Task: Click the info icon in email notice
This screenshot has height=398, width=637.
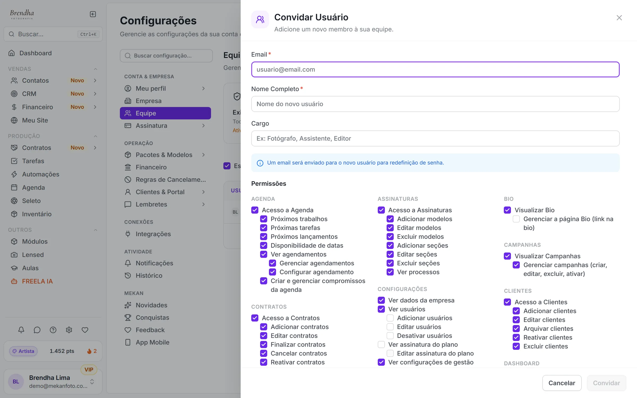Action: (x=260, y=163)
